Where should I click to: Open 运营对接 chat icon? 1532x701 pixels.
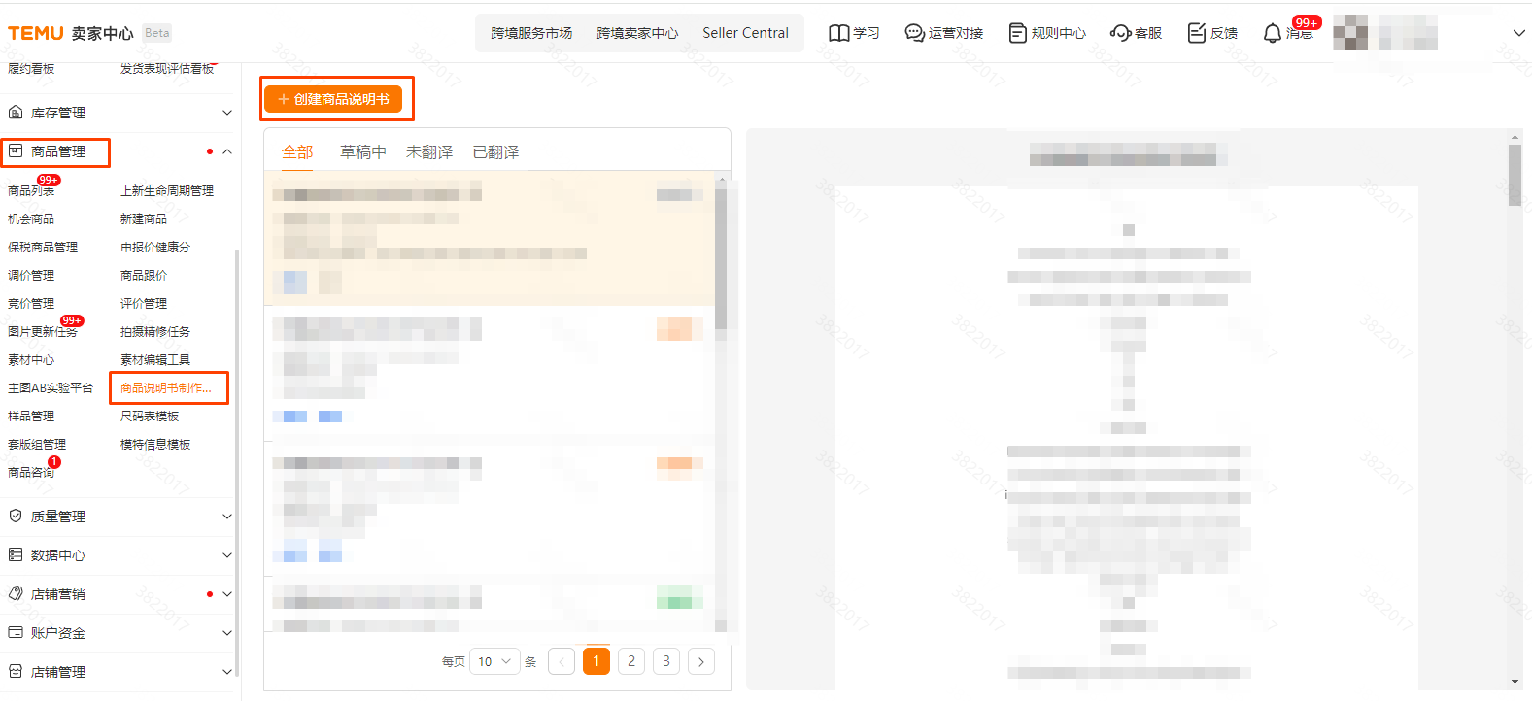pos(914,33)
